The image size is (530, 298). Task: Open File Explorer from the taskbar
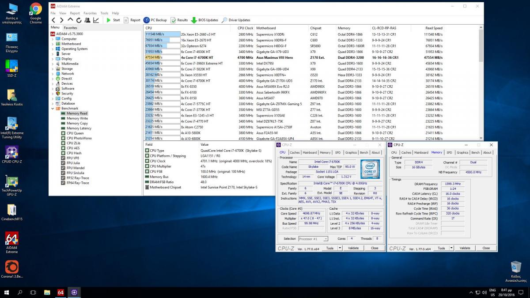[47, 292]
